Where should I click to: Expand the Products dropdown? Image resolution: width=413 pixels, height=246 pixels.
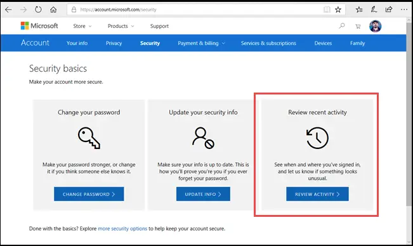(x=121, y=26)
